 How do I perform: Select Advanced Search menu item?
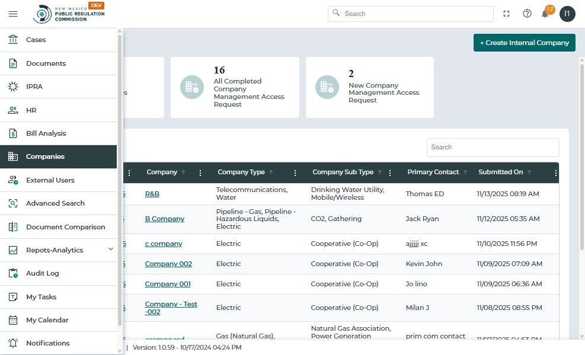coord(58,203)
